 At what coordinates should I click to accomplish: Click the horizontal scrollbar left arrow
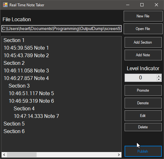[x=4, y=155]
